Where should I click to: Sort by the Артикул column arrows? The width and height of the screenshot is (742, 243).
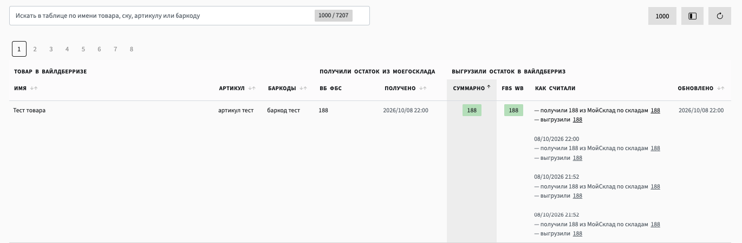[252, 88]
